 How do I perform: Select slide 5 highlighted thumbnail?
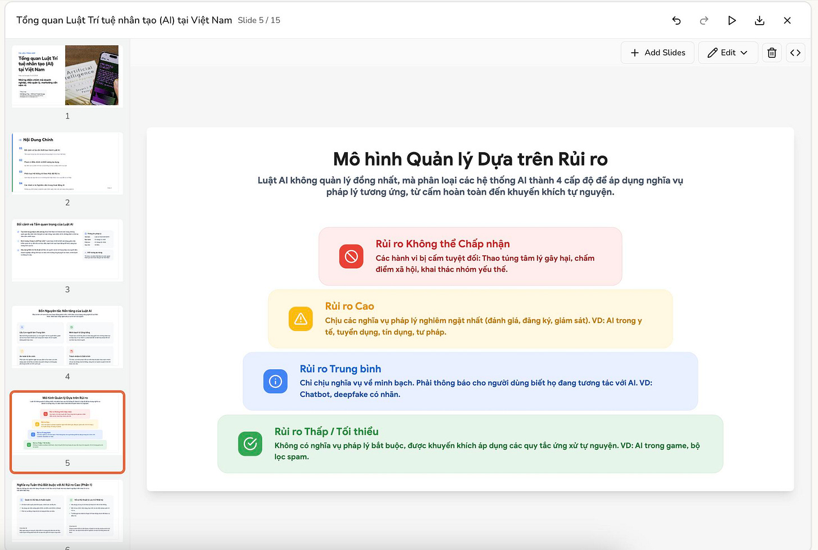[67, 432]
